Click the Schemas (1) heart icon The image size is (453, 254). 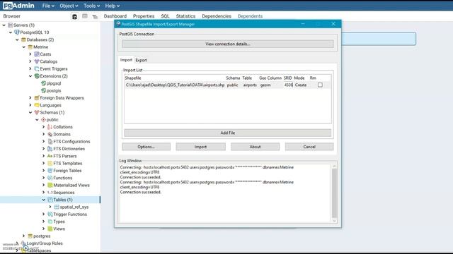click(37, 112)
